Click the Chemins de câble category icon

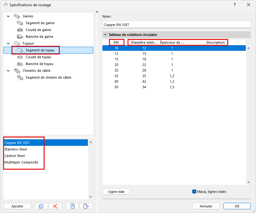click(x=17, y=71)
